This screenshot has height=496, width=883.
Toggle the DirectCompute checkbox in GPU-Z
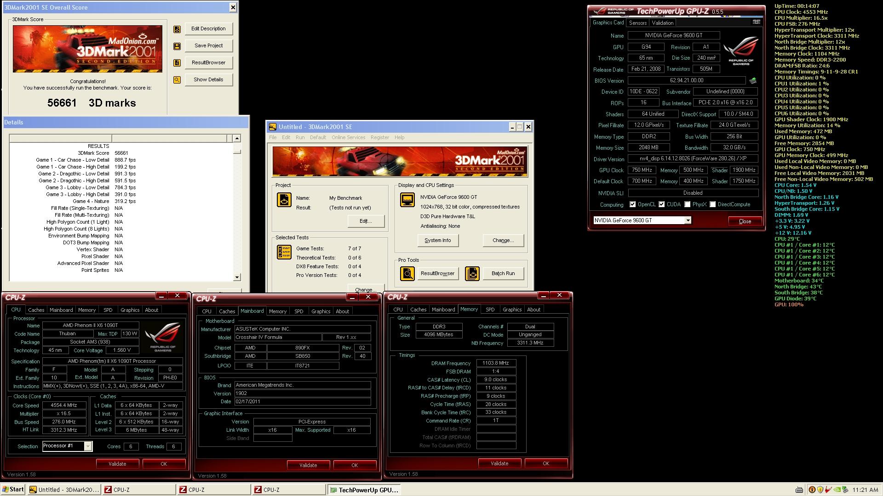[x=712, y=204]
